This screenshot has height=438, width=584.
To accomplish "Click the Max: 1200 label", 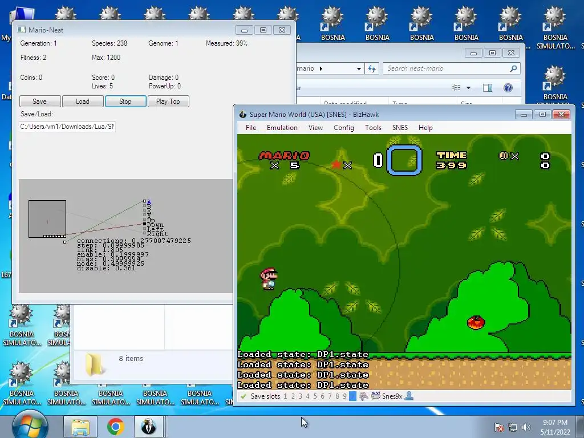I will (x=106, y=58).
